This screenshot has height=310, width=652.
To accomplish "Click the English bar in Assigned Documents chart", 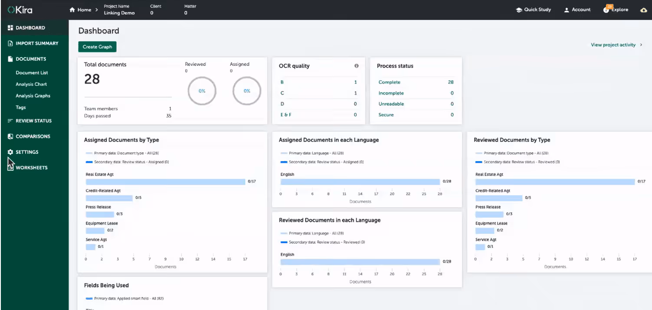I will (x=360, y=181).
